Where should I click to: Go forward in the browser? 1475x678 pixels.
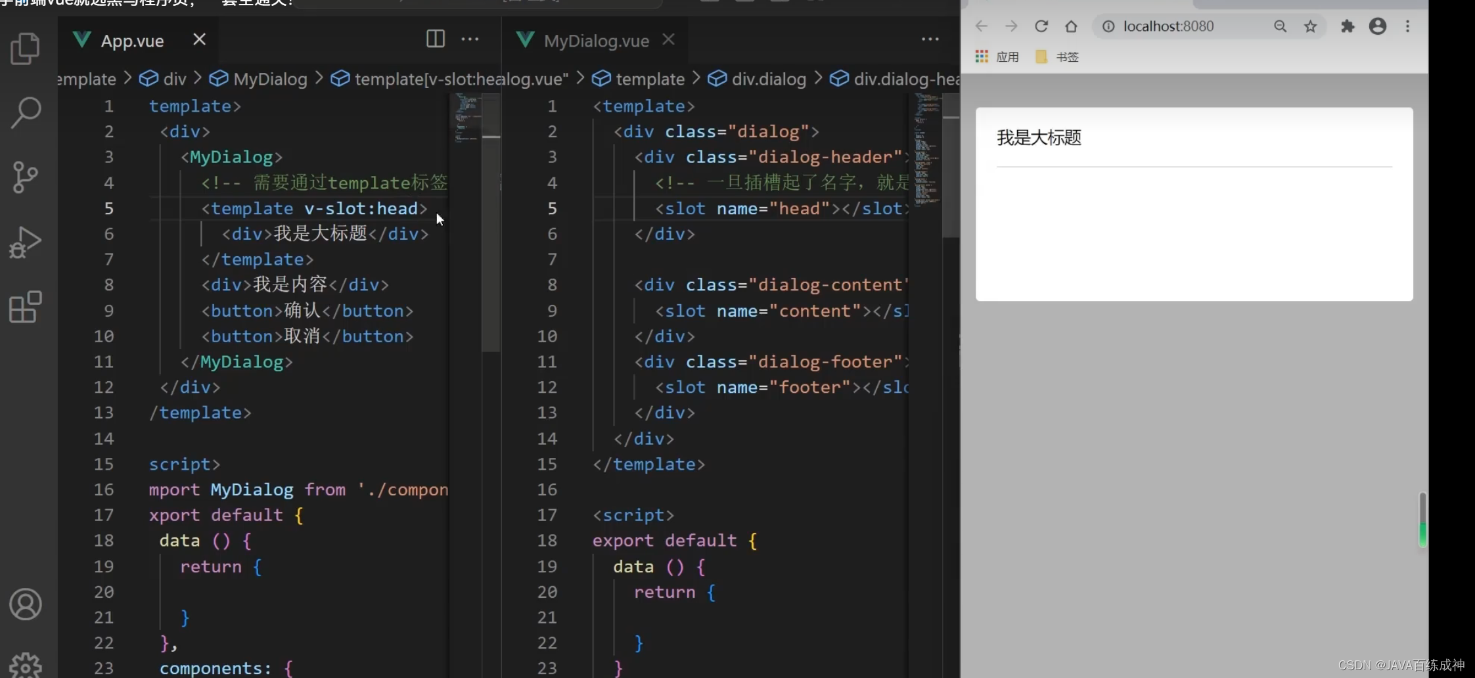pyautogui.click(x=1011, y=26)
